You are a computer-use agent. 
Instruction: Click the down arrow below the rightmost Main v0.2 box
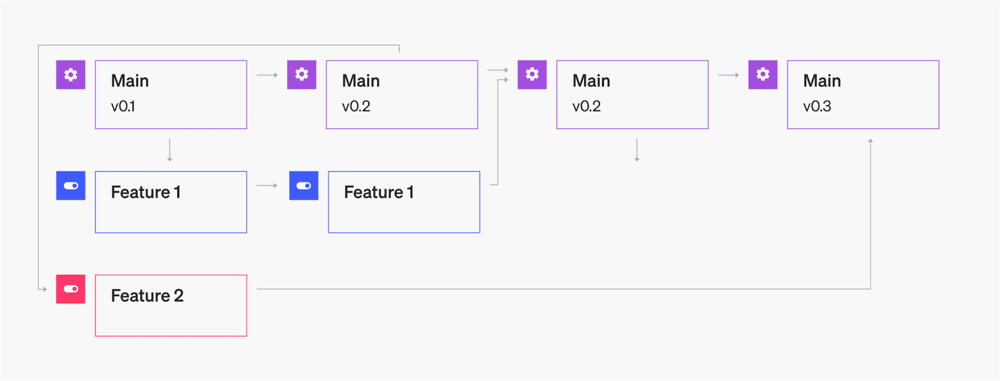pyautogui.click(x=637, y=150)
